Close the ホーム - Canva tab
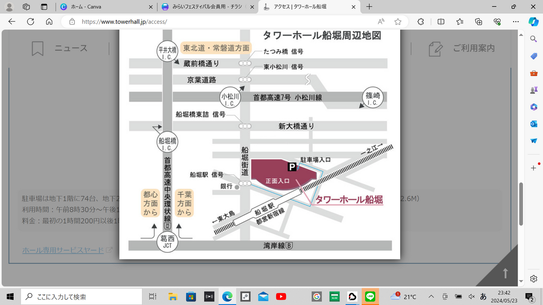Screen dimensions: 543x305 (151, 7)
